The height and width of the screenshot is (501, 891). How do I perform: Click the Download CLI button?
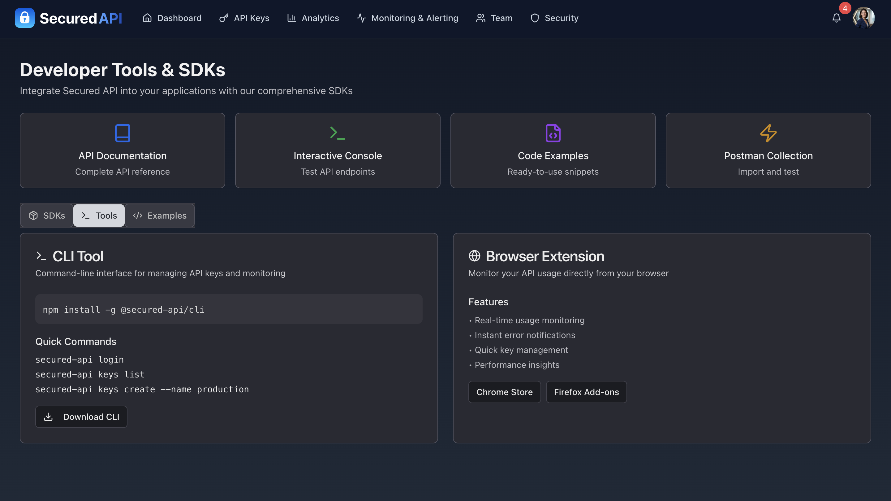[81, 416]
